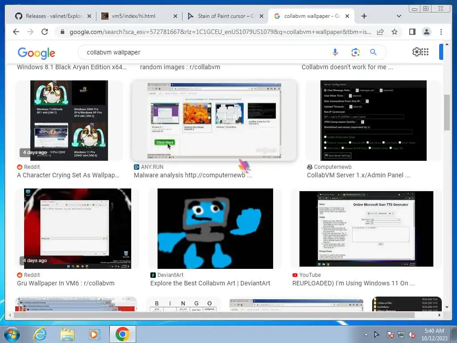Open the Chrome three-dot menu

(x=441, y=32)
